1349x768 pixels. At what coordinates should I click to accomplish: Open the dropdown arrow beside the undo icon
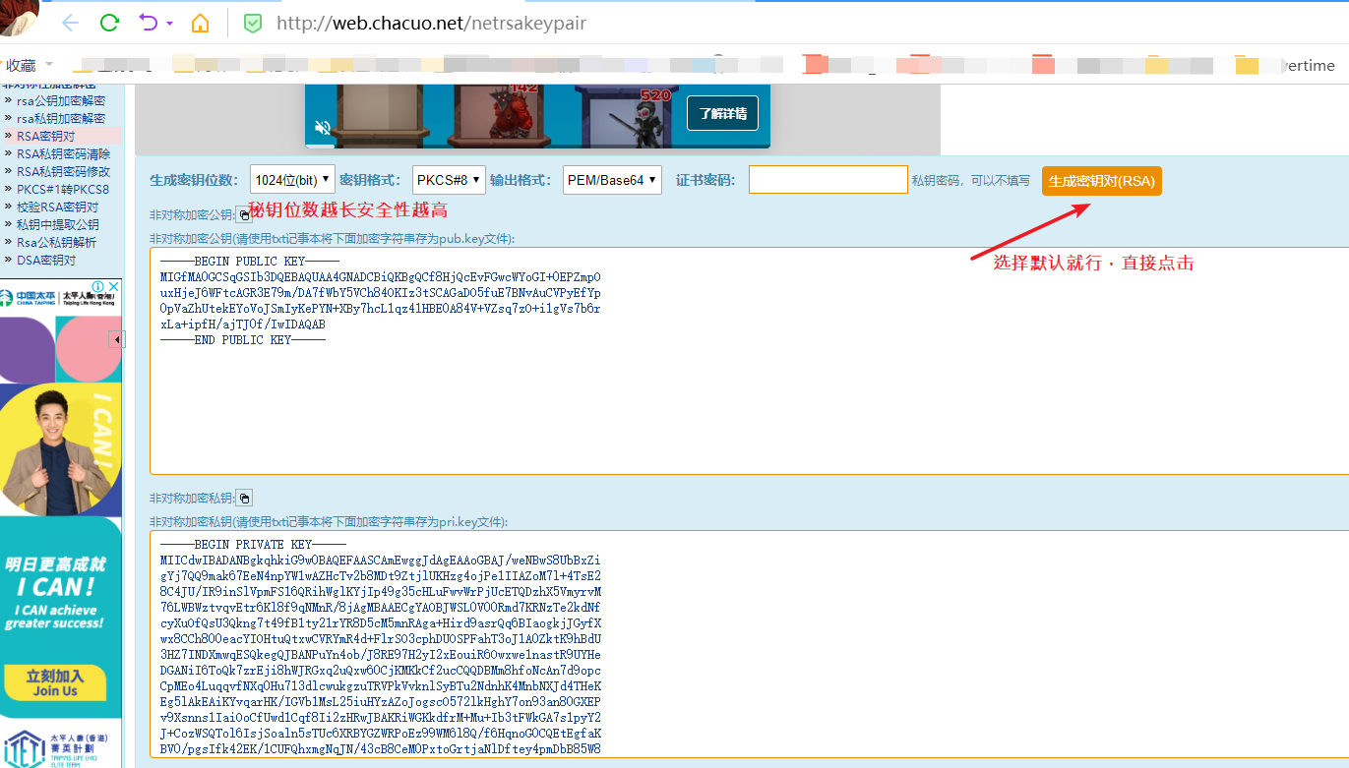(170, 24)
